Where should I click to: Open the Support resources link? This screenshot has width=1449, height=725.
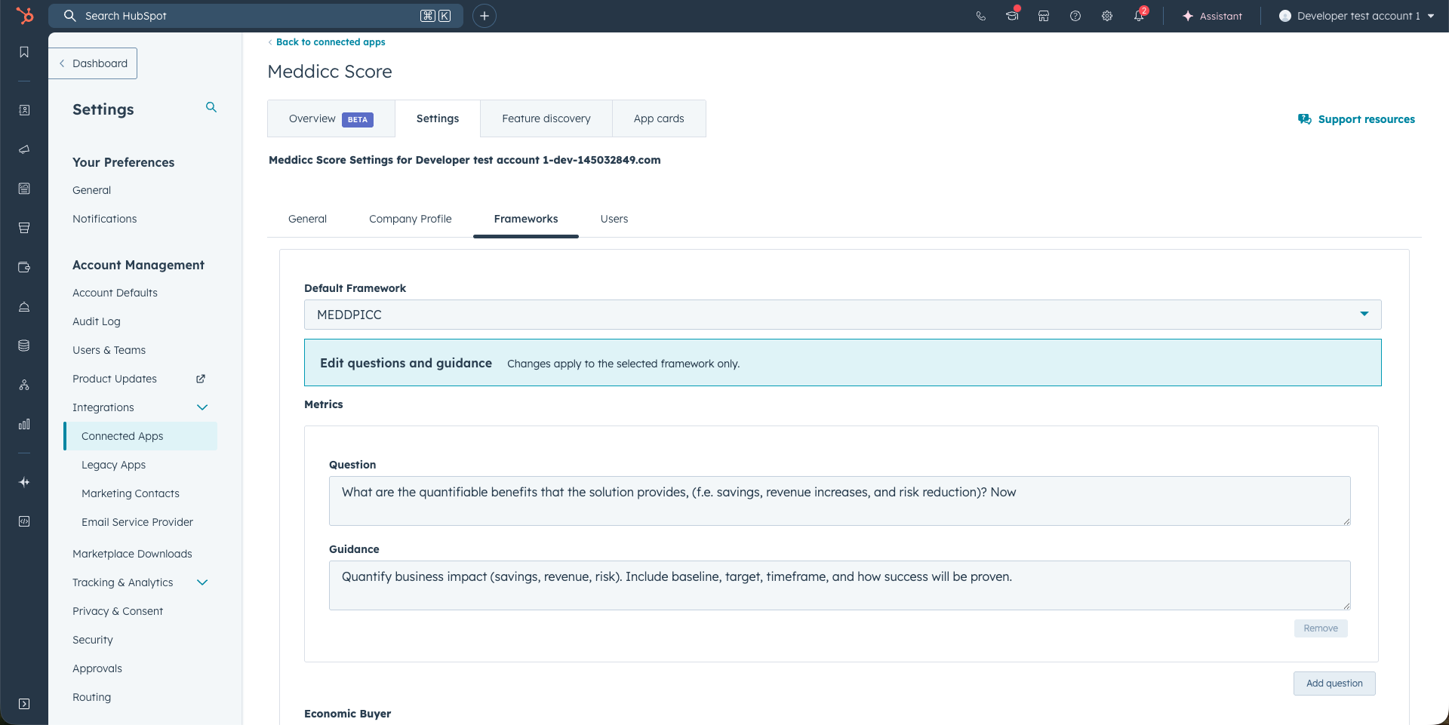(x=1365, y=119)
